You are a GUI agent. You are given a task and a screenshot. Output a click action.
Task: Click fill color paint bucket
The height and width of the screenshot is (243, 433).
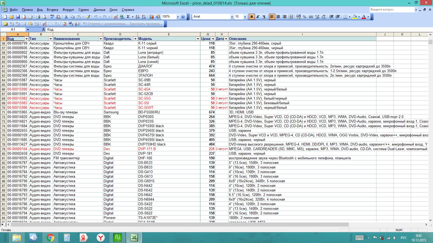click(355, 17)
